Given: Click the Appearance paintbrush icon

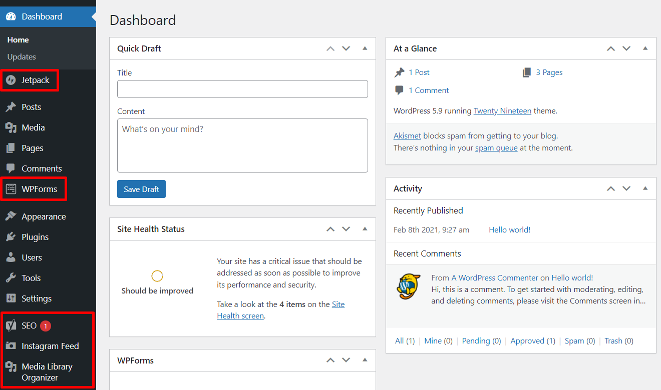Looking at the screenshot, I should (11, 216).
